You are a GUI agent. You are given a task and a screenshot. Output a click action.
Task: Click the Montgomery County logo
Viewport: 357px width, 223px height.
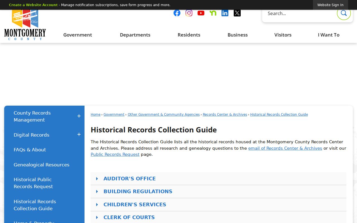point(25,25)
